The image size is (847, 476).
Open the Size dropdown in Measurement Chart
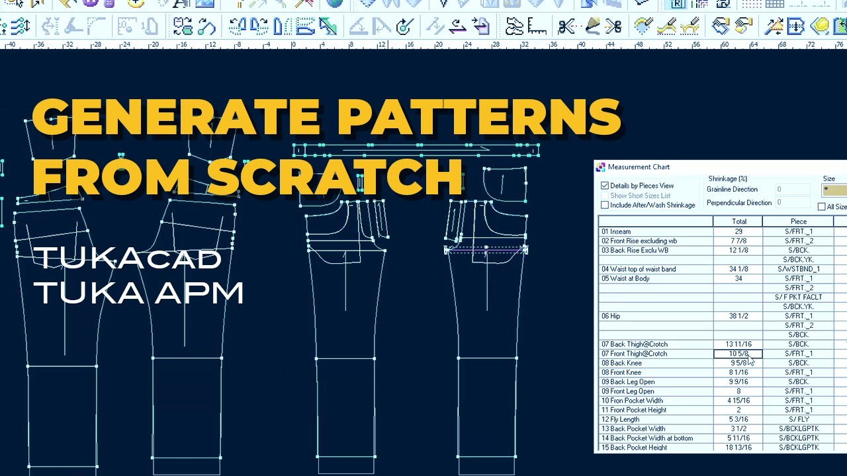click(834, 190)
